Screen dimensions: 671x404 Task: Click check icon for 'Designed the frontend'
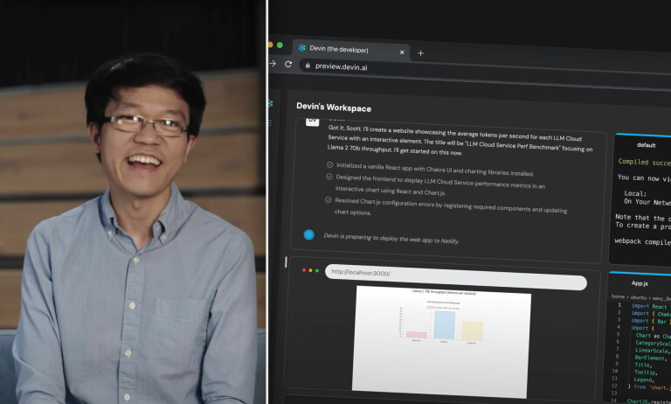point(329,177)
